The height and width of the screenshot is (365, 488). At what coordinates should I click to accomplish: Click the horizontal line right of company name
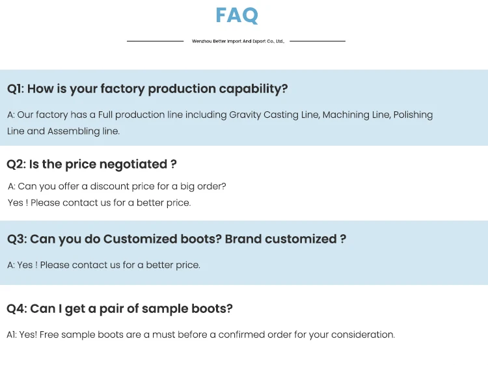click(x=317, y=41)
